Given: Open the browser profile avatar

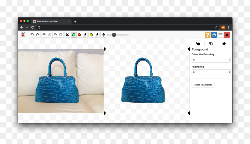Looking at the screenshot, I should 223,27.
